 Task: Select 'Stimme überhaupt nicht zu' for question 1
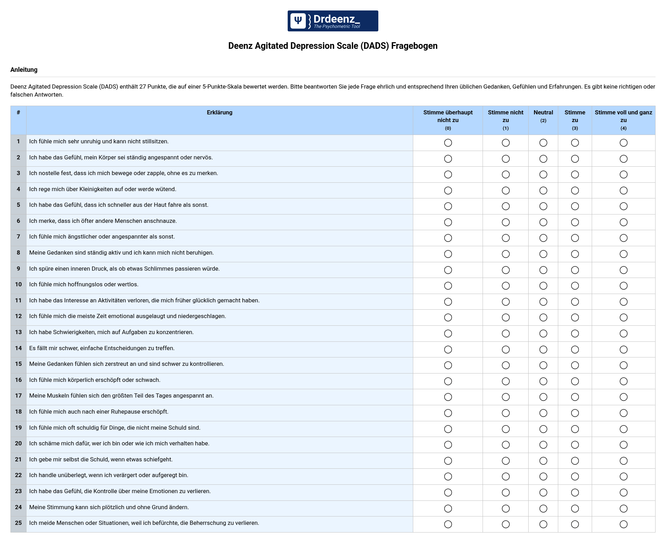pos(448,143)
